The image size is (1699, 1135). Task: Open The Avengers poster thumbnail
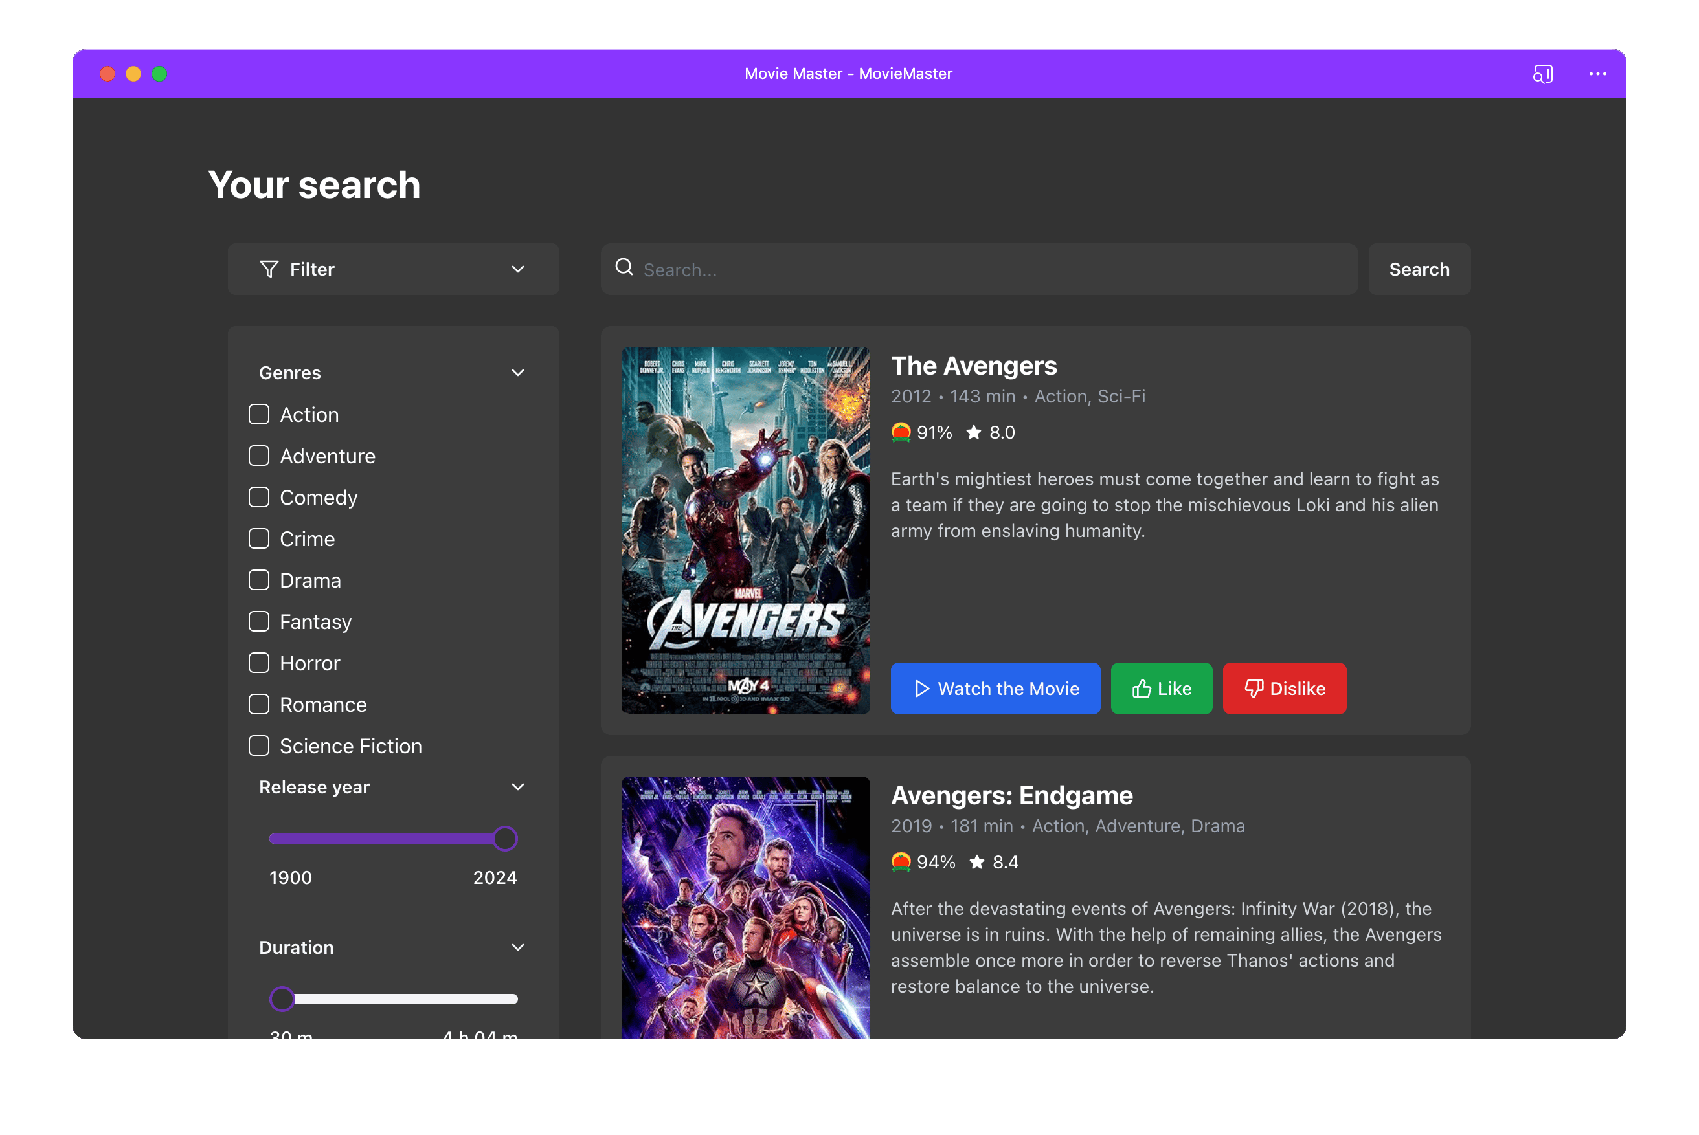pos(745,531)
